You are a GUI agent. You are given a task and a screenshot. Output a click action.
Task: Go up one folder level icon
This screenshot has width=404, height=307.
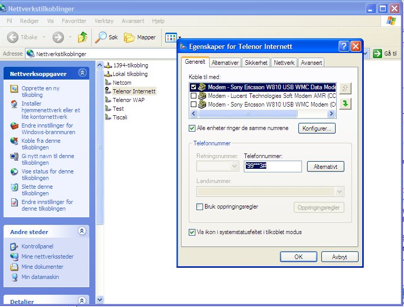point(83,37)
